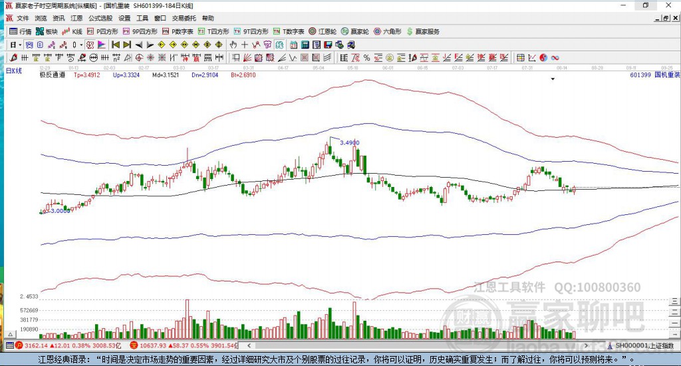
Task: Click the calculator icon in toolbar
Action: point(305,45)
